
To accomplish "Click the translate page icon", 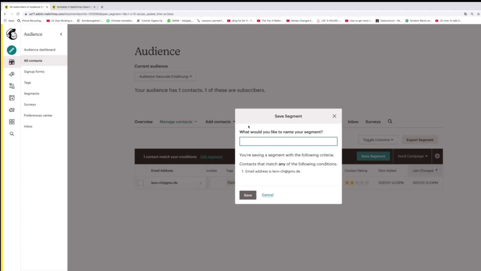I will click(x=465, y=14).
